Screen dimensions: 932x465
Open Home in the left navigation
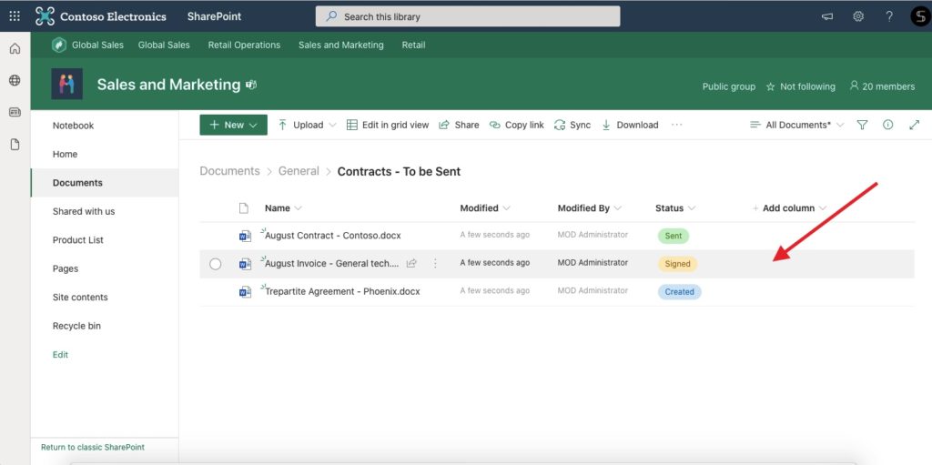(x=65, y=154)
